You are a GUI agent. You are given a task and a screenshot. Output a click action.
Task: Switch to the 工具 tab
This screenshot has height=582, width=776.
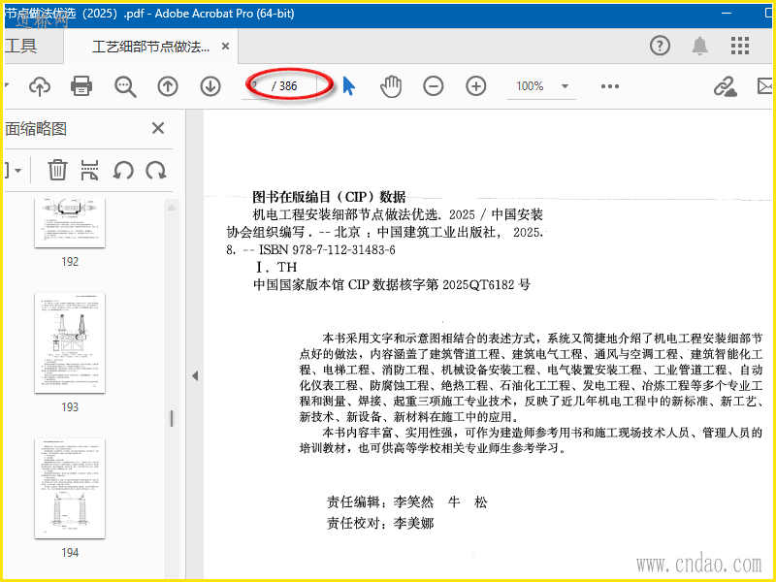click(x=21, y=46)
